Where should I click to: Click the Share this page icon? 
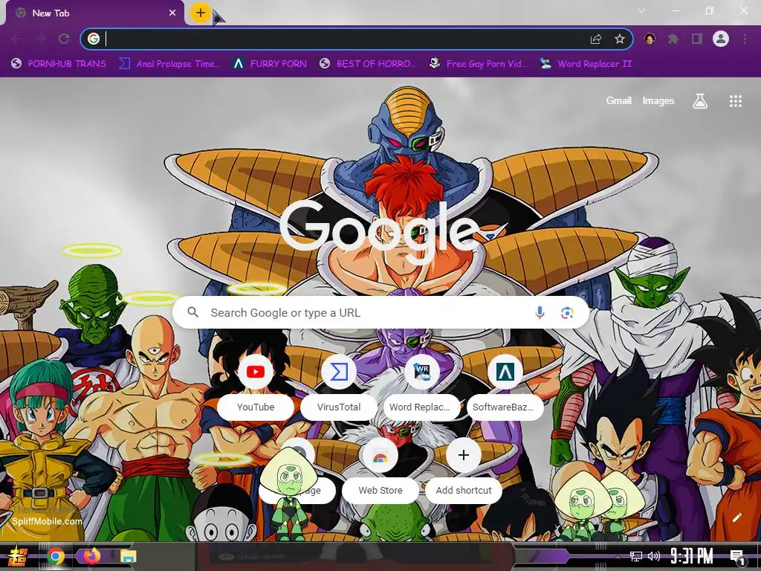596,39
